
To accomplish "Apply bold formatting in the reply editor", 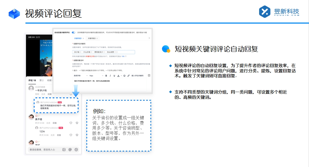I will click(106, 76).
